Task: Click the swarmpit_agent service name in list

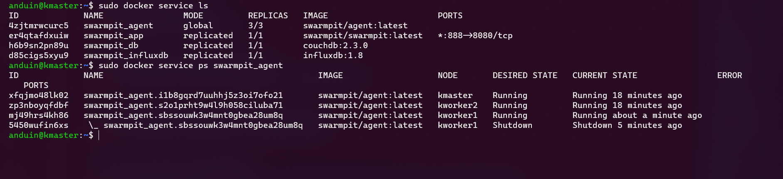Action: tap(118, 26)
